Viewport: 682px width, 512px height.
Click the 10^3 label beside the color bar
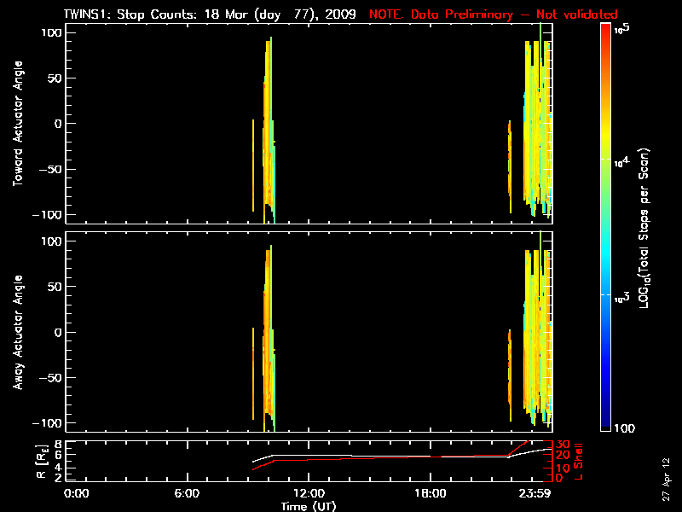[622, 294]
